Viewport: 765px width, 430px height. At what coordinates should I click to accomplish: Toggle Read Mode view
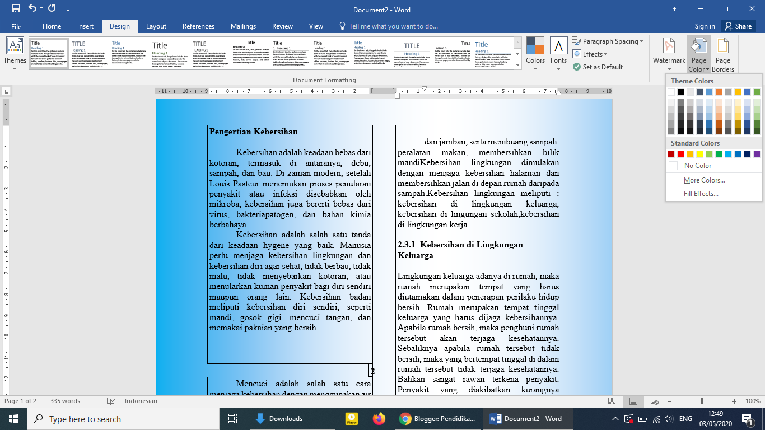tap(612, 401)
